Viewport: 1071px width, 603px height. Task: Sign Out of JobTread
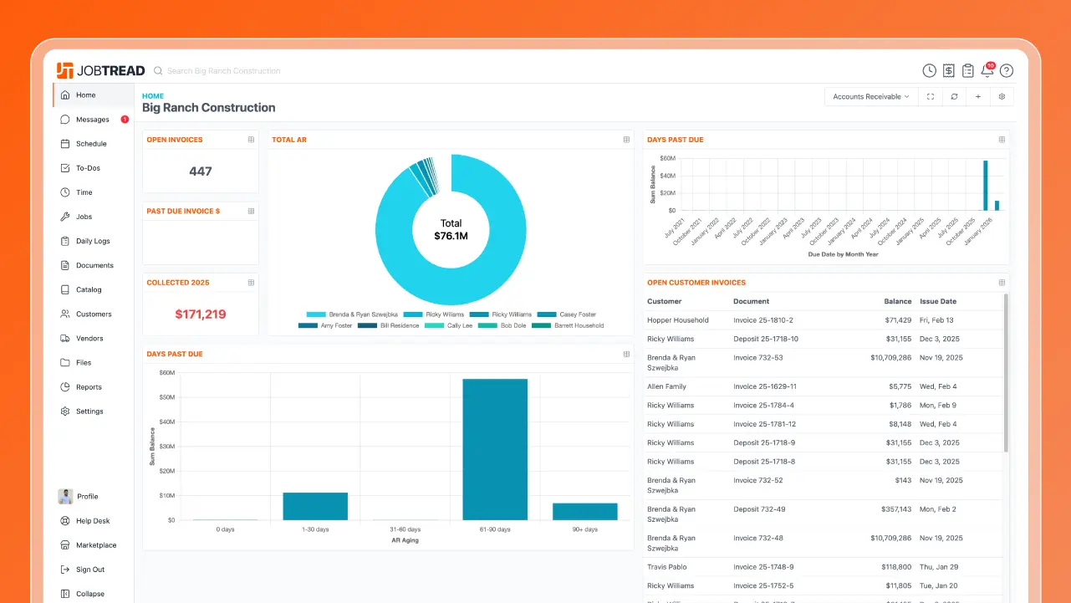tap(85, 570)
